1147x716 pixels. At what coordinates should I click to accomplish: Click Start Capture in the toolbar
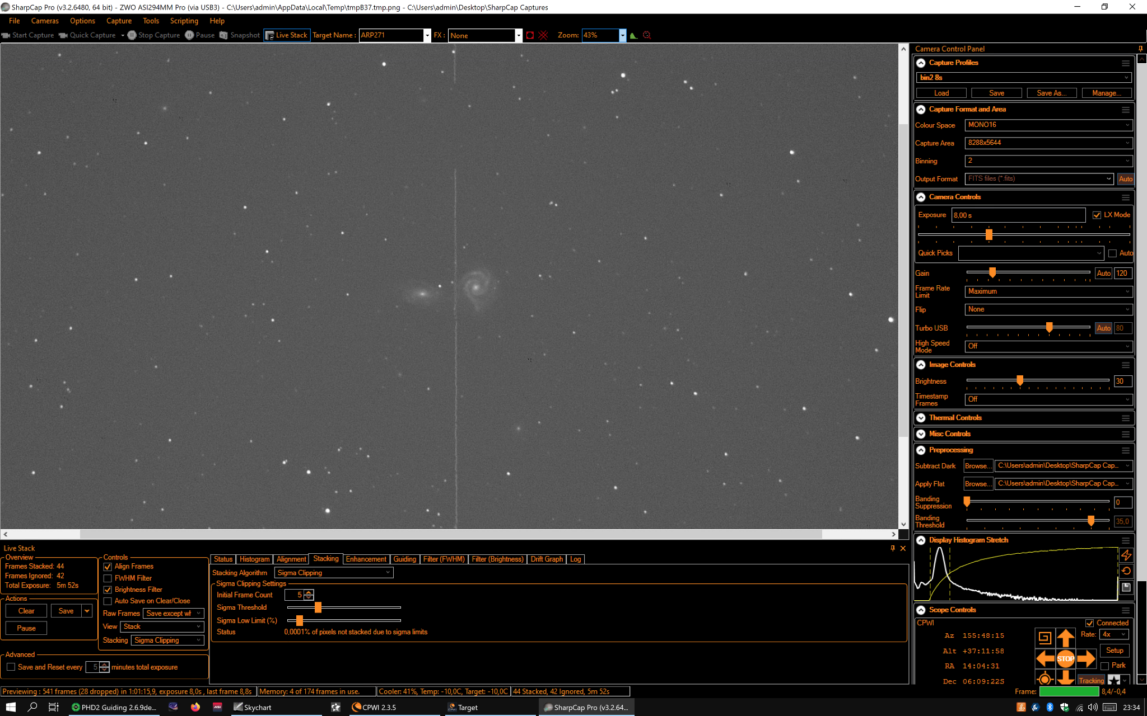[28, 35]
